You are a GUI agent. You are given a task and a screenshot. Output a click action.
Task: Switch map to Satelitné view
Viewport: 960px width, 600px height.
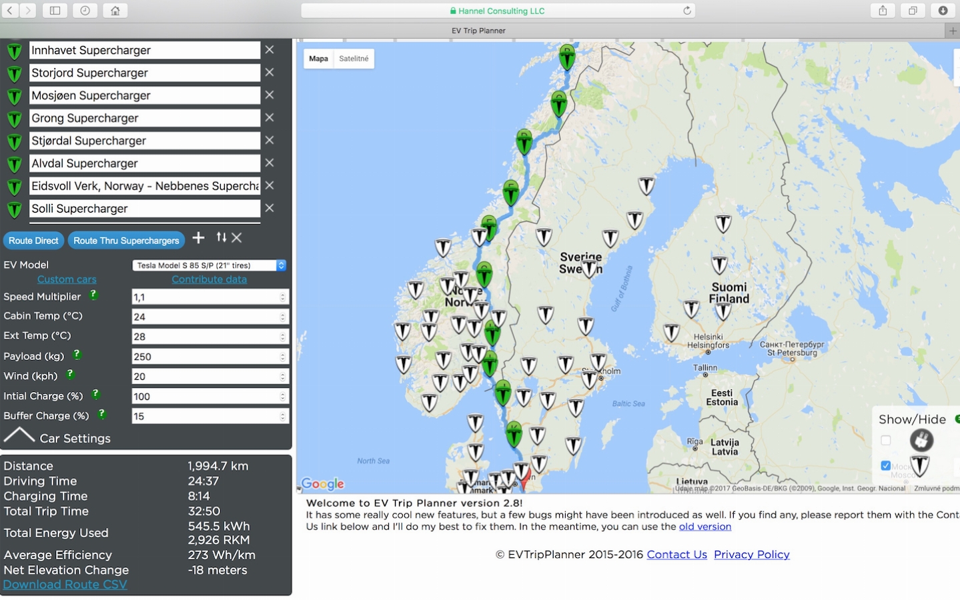coord(354,59)
